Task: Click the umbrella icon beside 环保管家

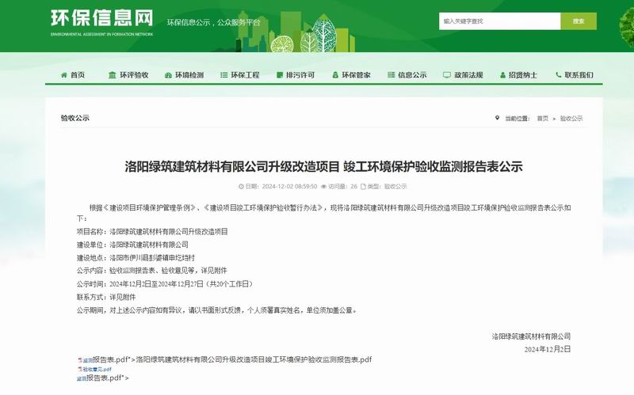Action: 335,75
